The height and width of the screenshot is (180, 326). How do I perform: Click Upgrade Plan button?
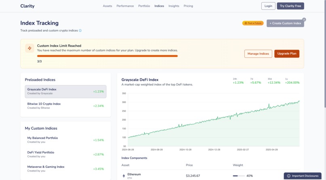tap(287, 54)
